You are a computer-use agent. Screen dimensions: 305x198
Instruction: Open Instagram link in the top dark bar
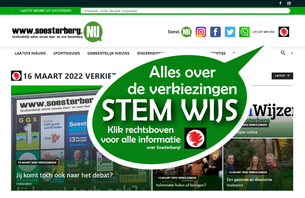[x=289, y=3]
